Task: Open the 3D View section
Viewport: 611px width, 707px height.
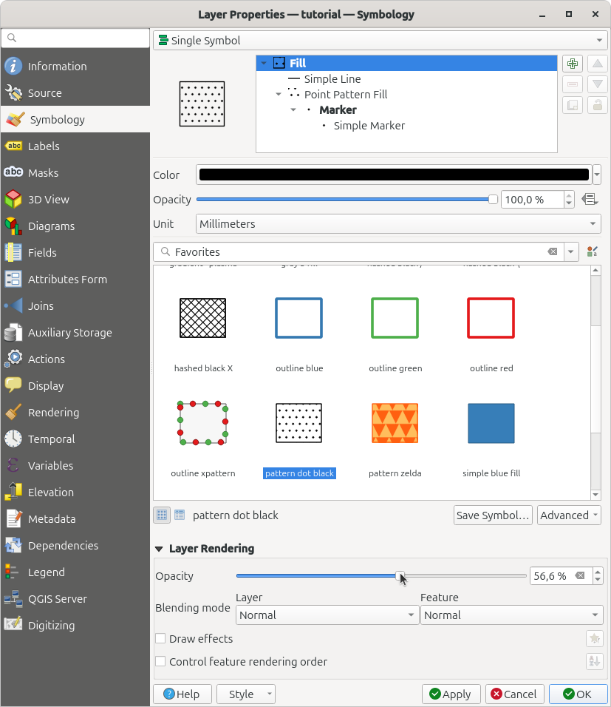Action: pyautogui.click(x=49, y=200)
